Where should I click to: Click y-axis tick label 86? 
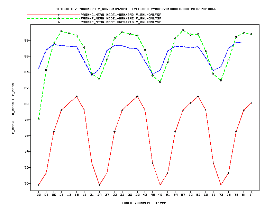(x=26, y=56)
